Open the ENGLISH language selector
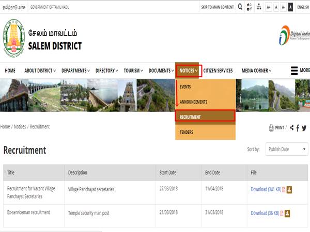310x232 pixels. click(303, 7)
